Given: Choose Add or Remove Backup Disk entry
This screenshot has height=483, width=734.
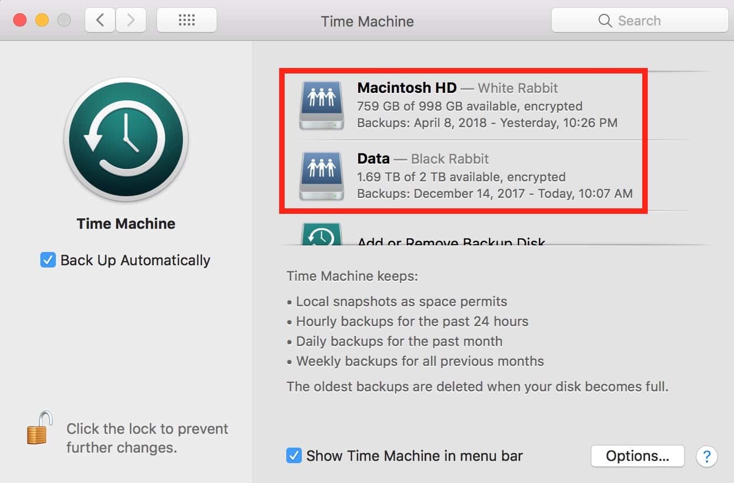Looking at the screenshot, I should [x=451, y=241].
